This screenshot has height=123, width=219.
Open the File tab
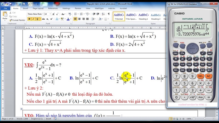(5, 8)
